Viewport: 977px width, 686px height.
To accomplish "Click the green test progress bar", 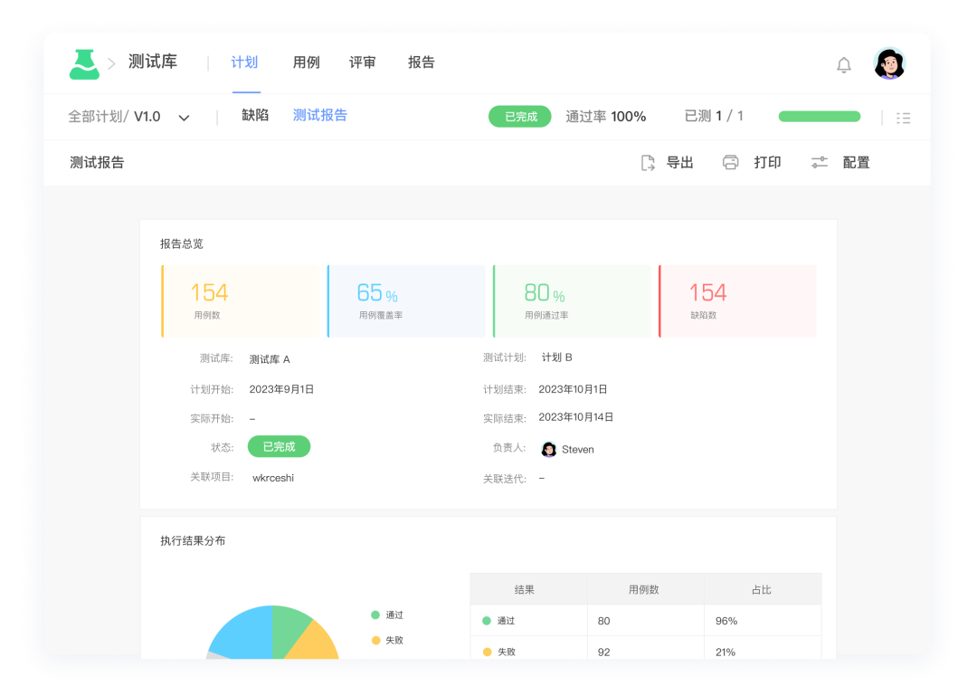I will pos(820,117).
